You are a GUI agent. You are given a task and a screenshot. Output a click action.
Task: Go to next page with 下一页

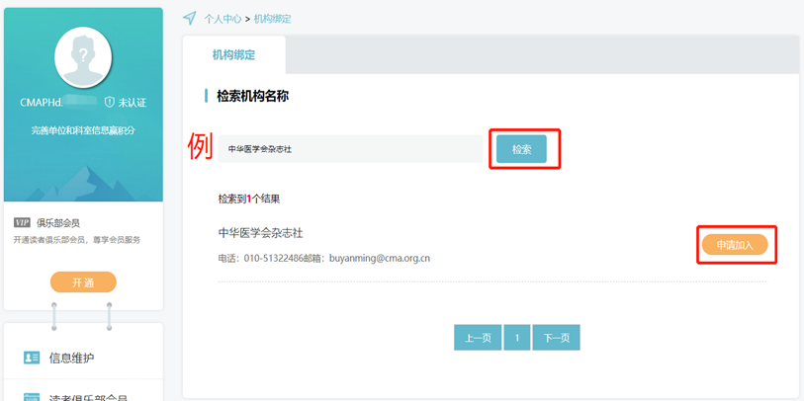coord(556,338)
